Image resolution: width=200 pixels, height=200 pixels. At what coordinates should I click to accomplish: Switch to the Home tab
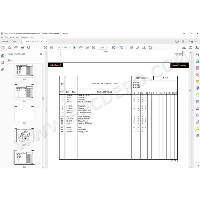[5, 41]
